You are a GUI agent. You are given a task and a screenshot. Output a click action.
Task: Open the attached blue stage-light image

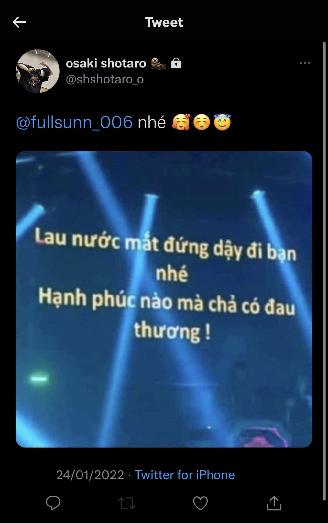tap(164, 299)
